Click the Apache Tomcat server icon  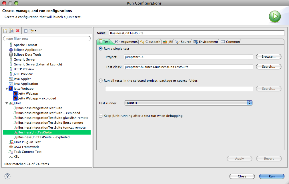pos(11,45)
